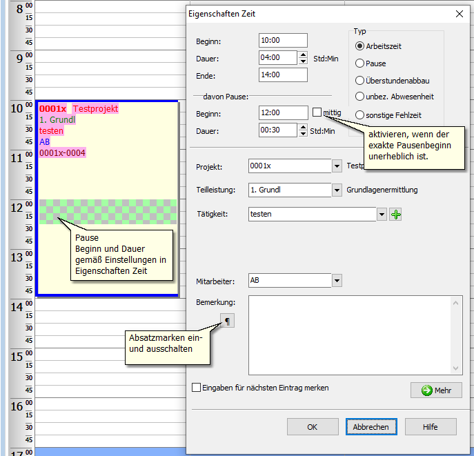Select unbez. Abwesenheit radio option
Image resolution: width=474 pixels, height=456 pixels.
point(359,97)
